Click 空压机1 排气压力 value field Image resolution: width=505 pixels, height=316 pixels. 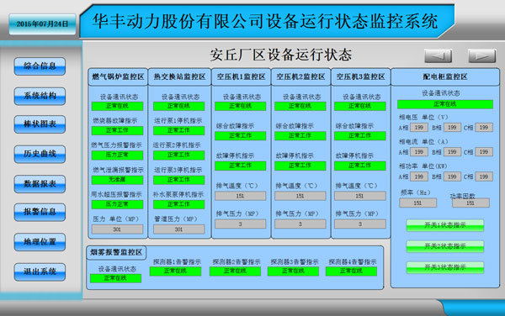[x=240, y=224]
